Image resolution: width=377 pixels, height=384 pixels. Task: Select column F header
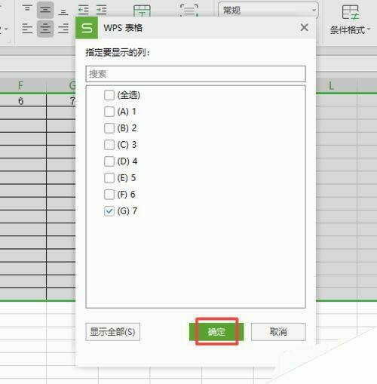pos(21,85)
